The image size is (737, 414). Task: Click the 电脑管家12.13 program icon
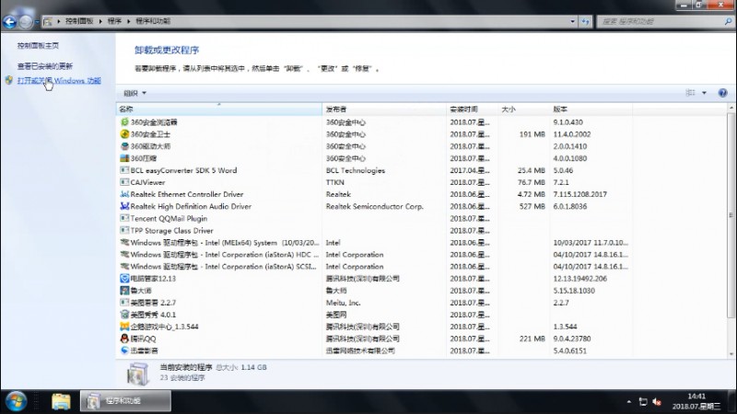124,279
